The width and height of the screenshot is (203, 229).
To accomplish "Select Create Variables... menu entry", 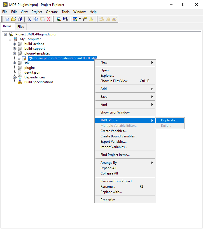I will tap(125, 131).
